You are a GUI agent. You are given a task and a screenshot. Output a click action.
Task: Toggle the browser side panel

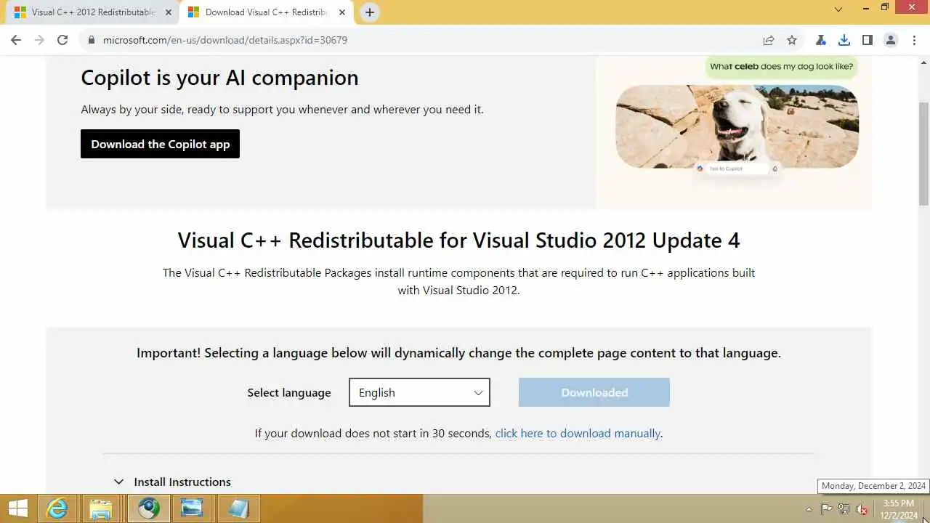(867, 40)
